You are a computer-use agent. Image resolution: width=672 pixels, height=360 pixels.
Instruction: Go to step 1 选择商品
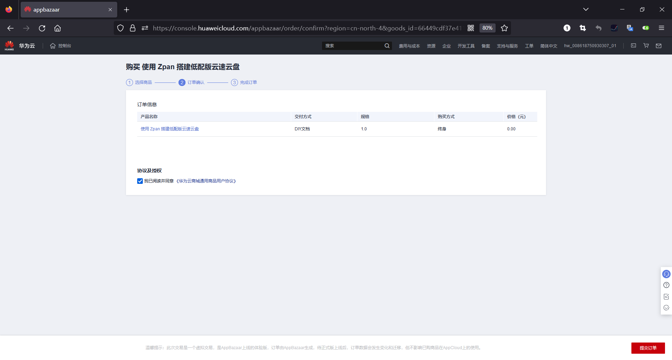(139, 82)
